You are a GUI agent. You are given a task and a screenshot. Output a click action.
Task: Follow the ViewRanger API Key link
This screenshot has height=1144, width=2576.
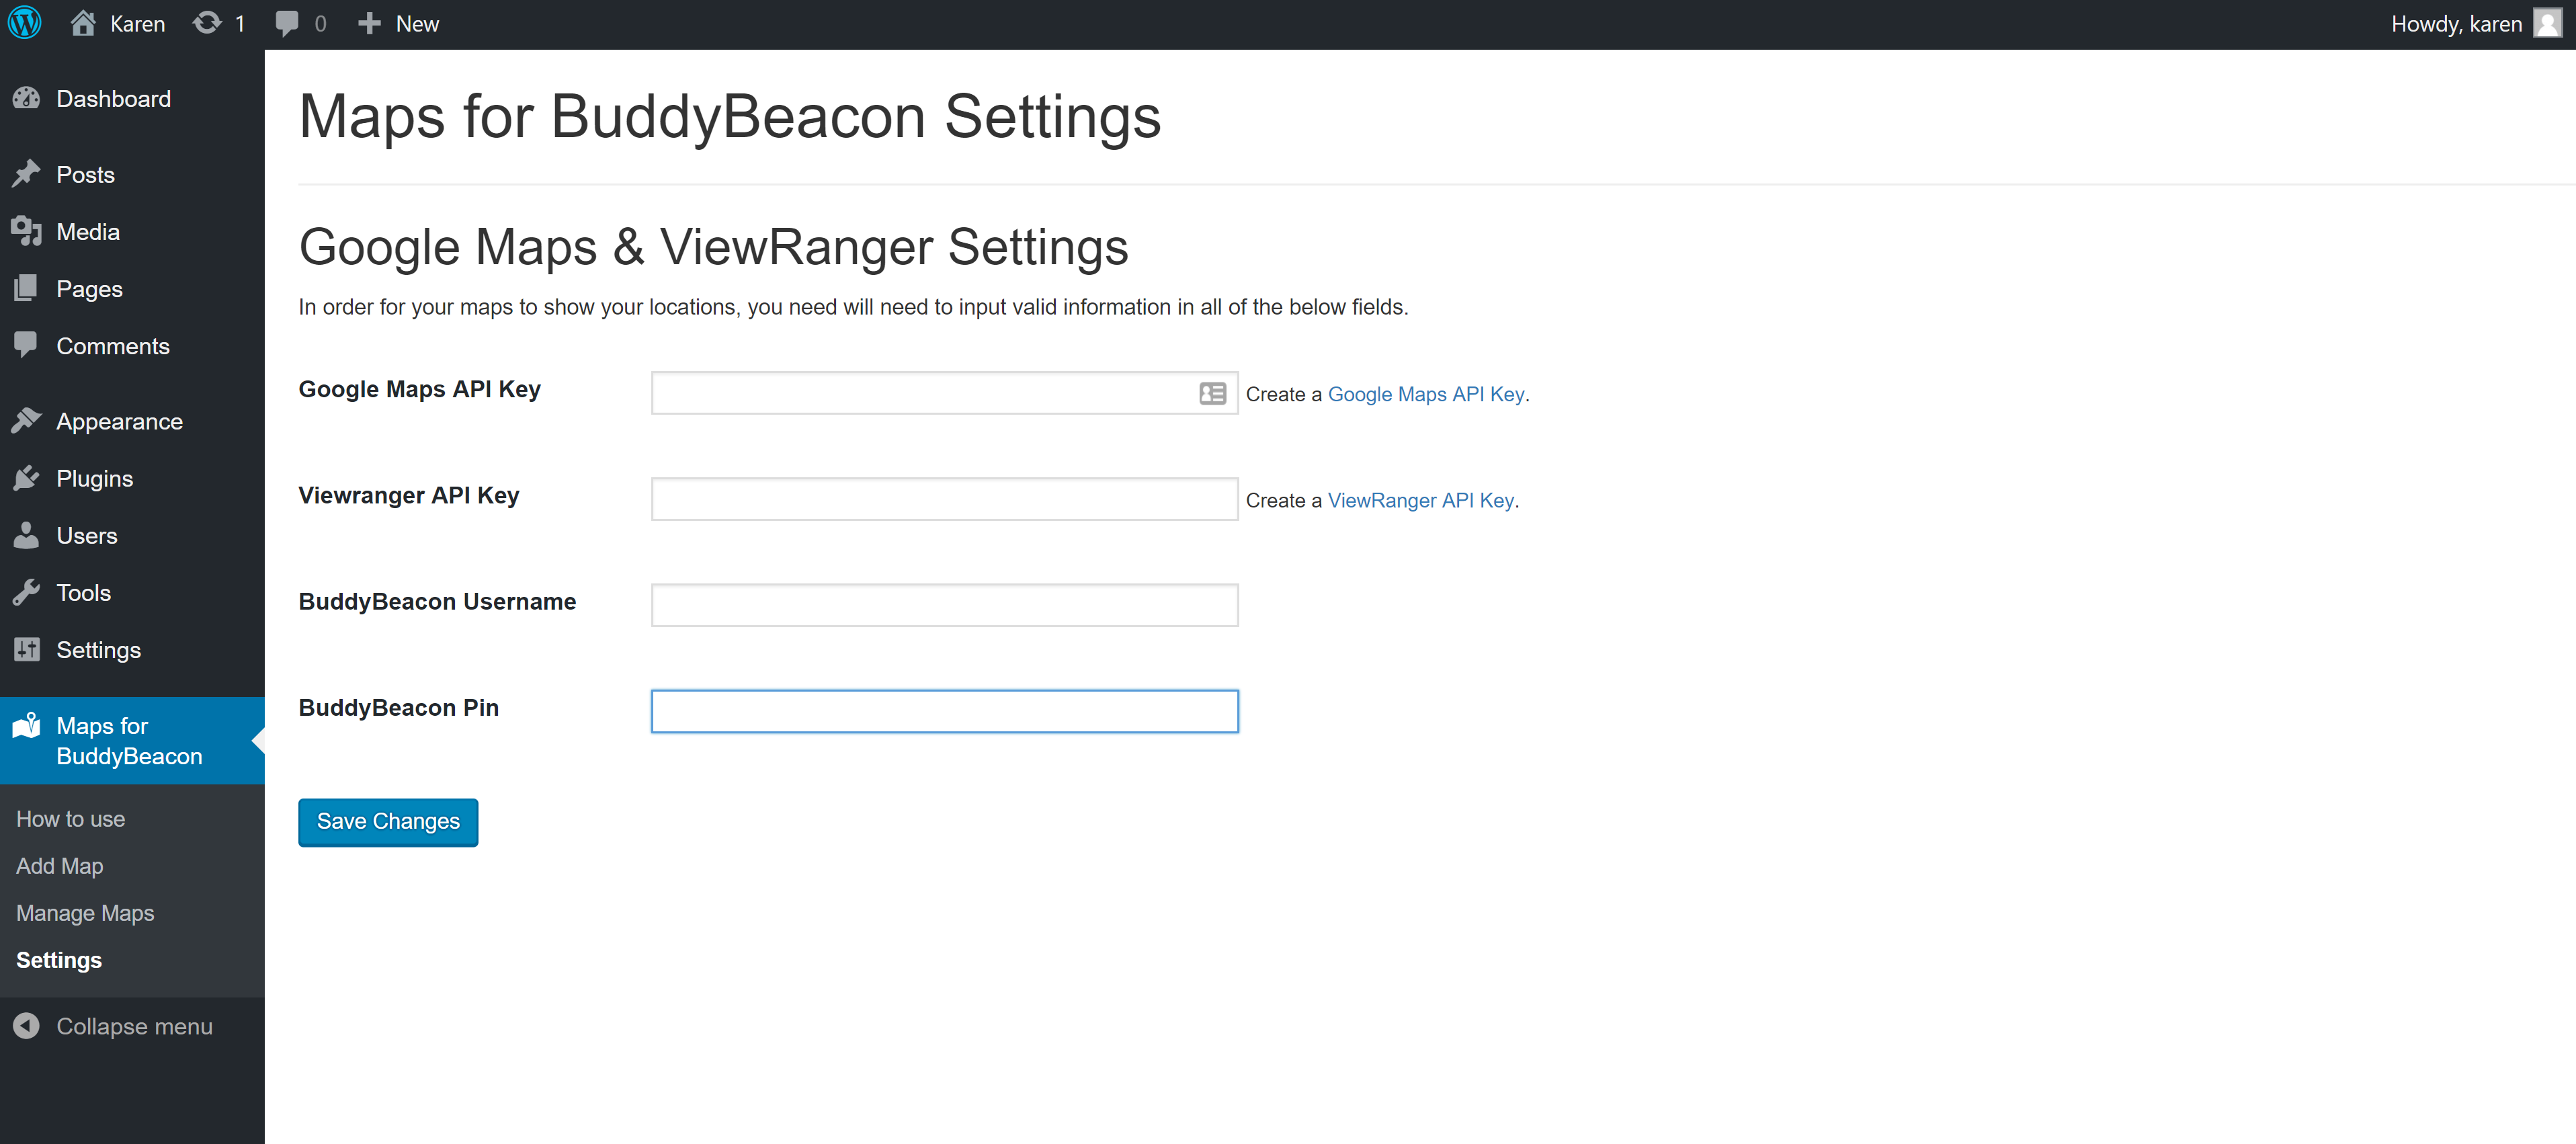[x=1420, y=500]
